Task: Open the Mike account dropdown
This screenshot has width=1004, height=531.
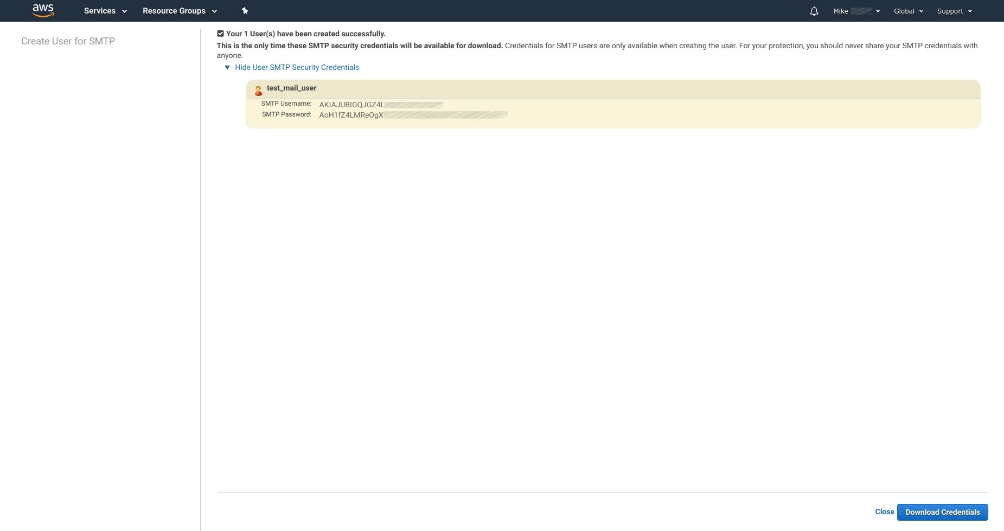Action: [857, 11]
